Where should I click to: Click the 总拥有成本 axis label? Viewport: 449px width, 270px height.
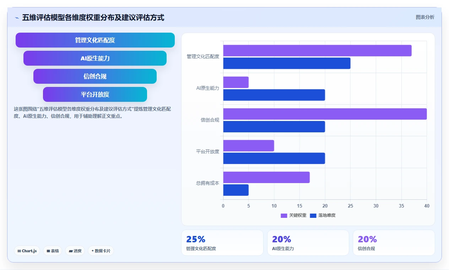207,183
